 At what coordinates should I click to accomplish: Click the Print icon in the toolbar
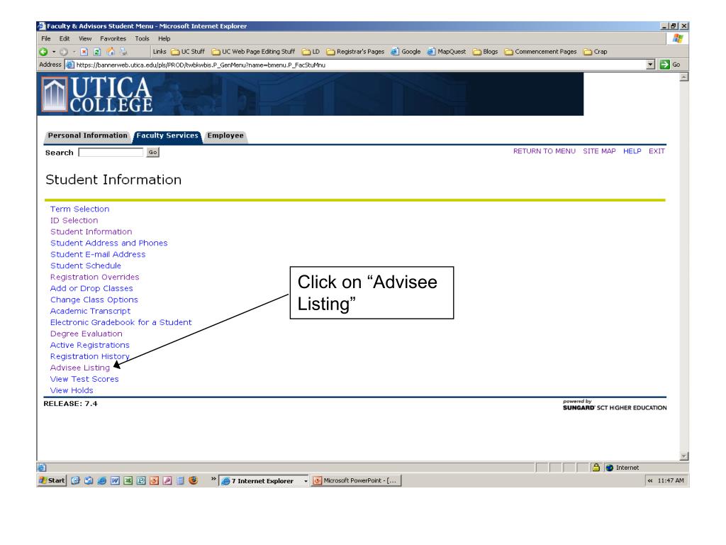[123, 52]
